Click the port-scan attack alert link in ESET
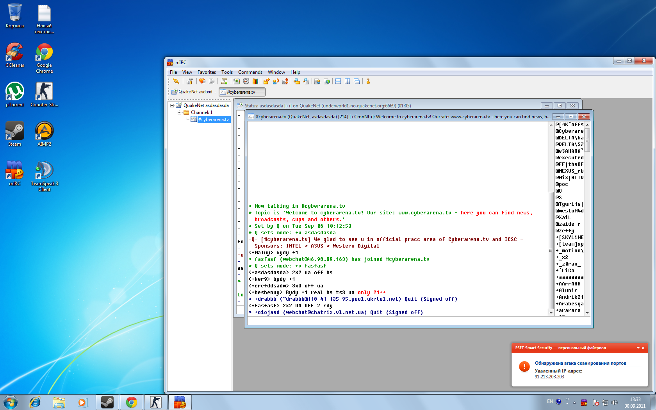Image resolution: width=656 pixels, height=410 pixels. [580, 363]
